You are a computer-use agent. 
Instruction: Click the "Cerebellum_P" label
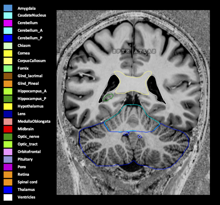coord(30,38)
